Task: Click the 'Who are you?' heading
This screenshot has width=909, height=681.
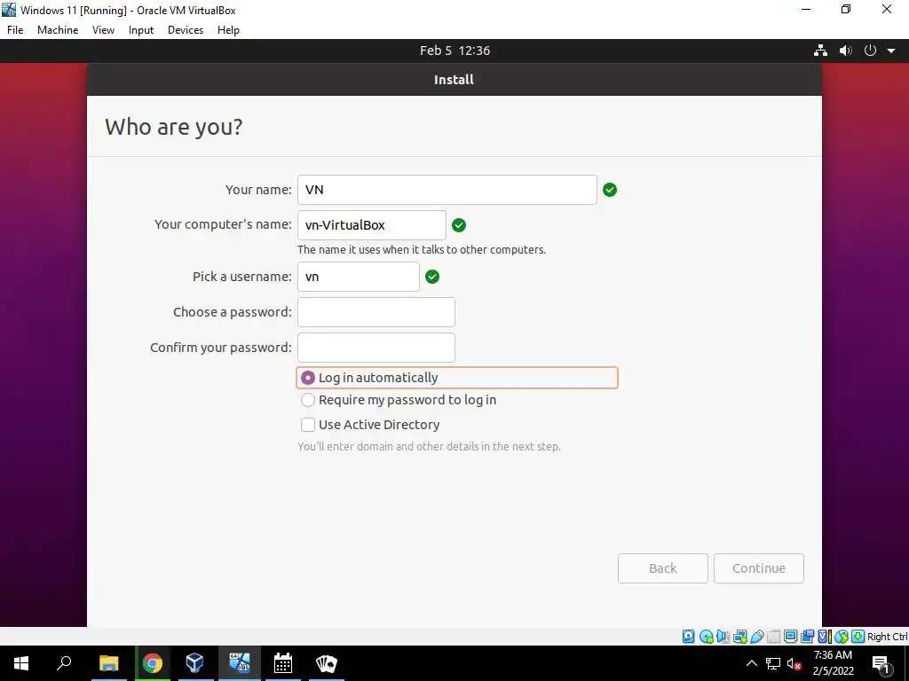Action: point(173,127)
